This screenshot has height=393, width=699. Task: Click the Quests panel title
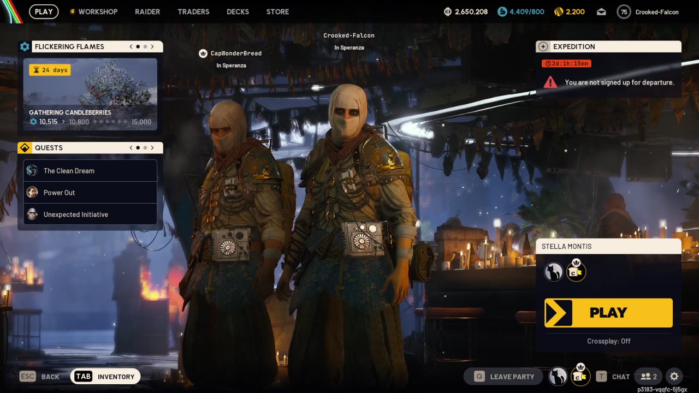pyautogui.click(x=49, y=148)
